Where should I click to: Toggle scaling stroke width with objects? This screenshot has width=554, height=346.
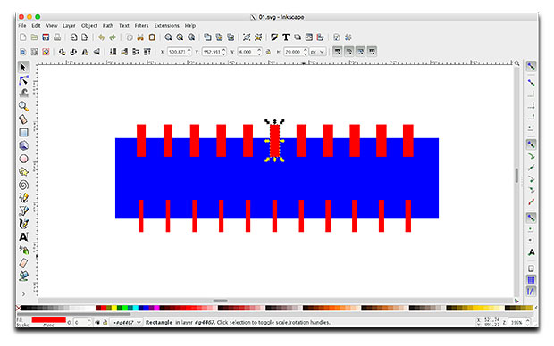[x=338, y=52]
